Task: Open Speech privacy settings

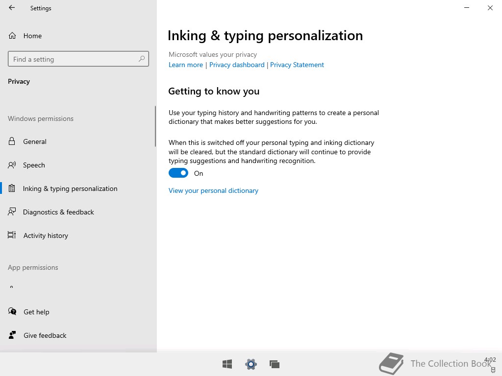Action: pos(78,165)
